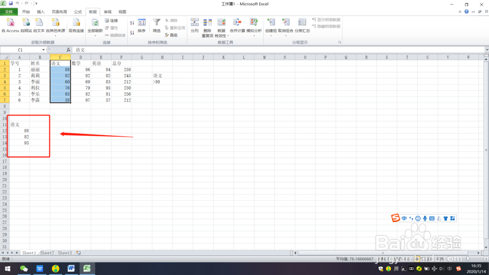
Task: Open the Windows Start button
Action: coord(7,269)
